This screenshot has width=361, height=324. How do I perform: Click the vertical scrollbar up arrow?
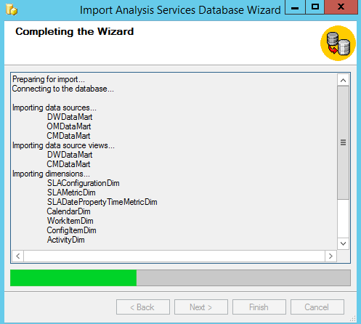pyautogui.click(x=343, y=80)
